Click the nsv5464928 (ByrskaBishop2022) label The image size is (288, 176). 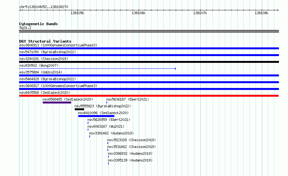[x=48, y=79]
